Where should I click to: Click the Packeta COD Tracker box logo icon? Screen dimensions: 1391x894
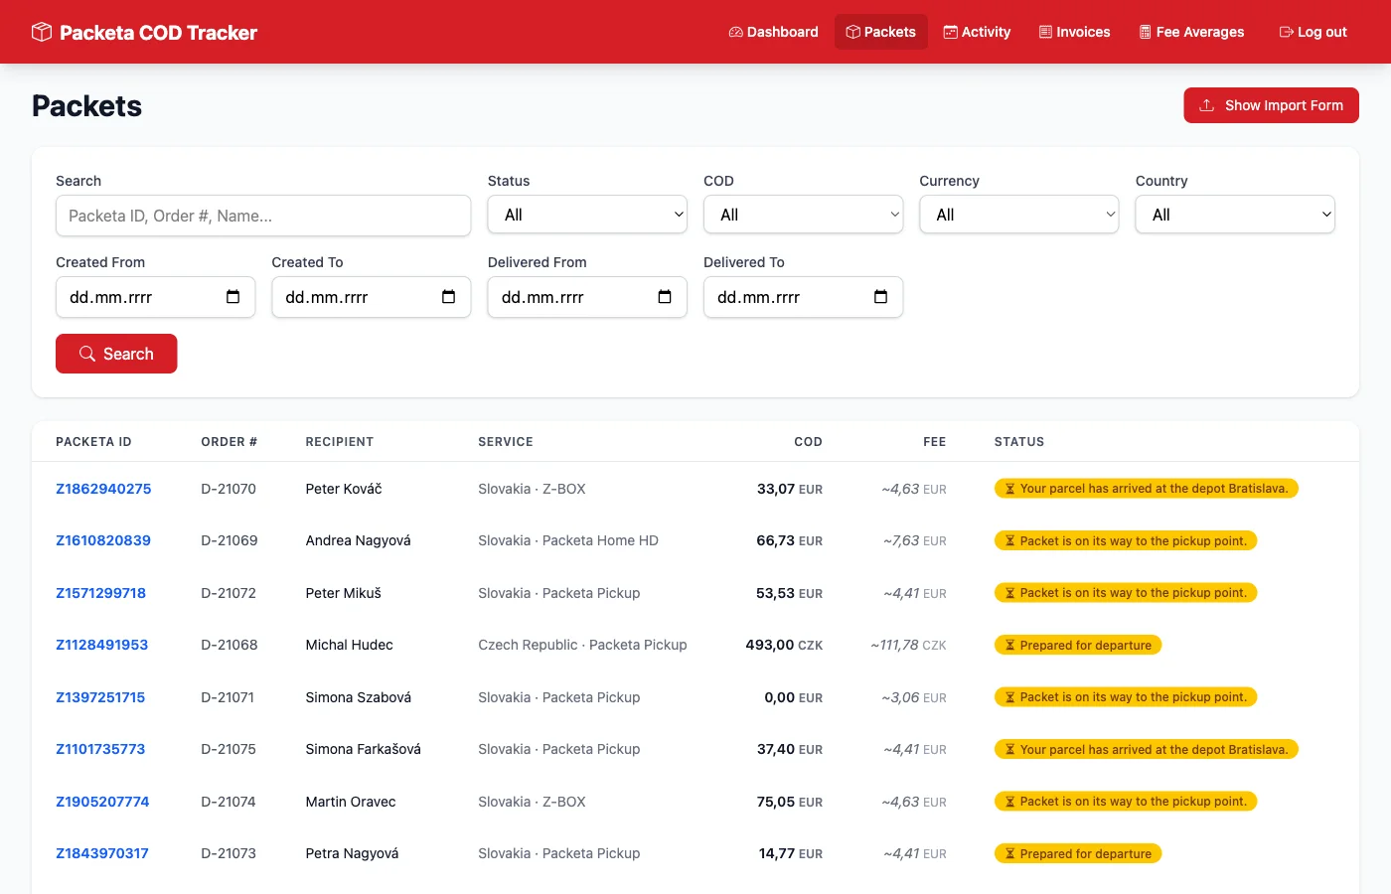tap(42, 32)
